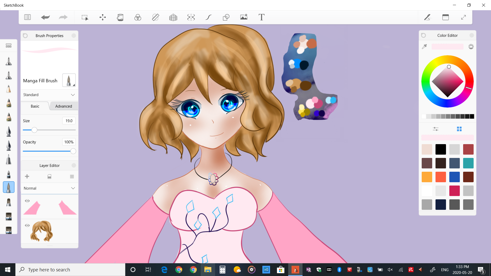Hide the hair layer
491x276 pixels.
pos(27,225)
